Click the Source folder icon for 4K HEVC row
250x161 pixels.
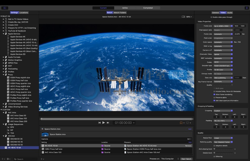[x=102, y=145]
